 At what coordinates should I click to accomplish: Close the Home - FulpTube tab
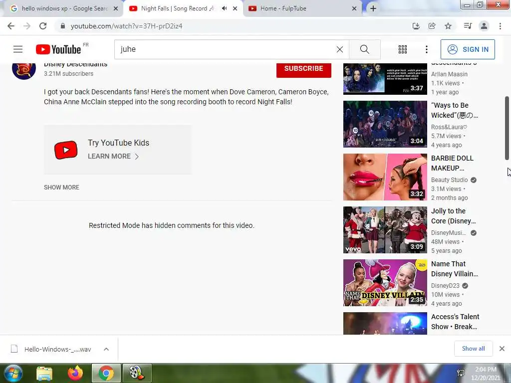pyautogui.click(x=354, y=8)
